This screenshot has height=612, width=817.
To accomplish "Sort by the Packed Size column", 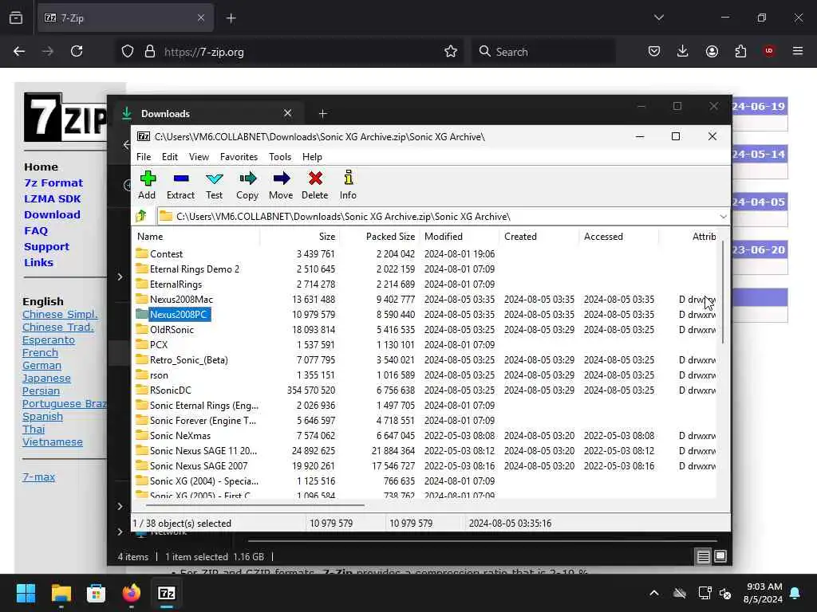I will pyautogui.click(x=379, y=236).
